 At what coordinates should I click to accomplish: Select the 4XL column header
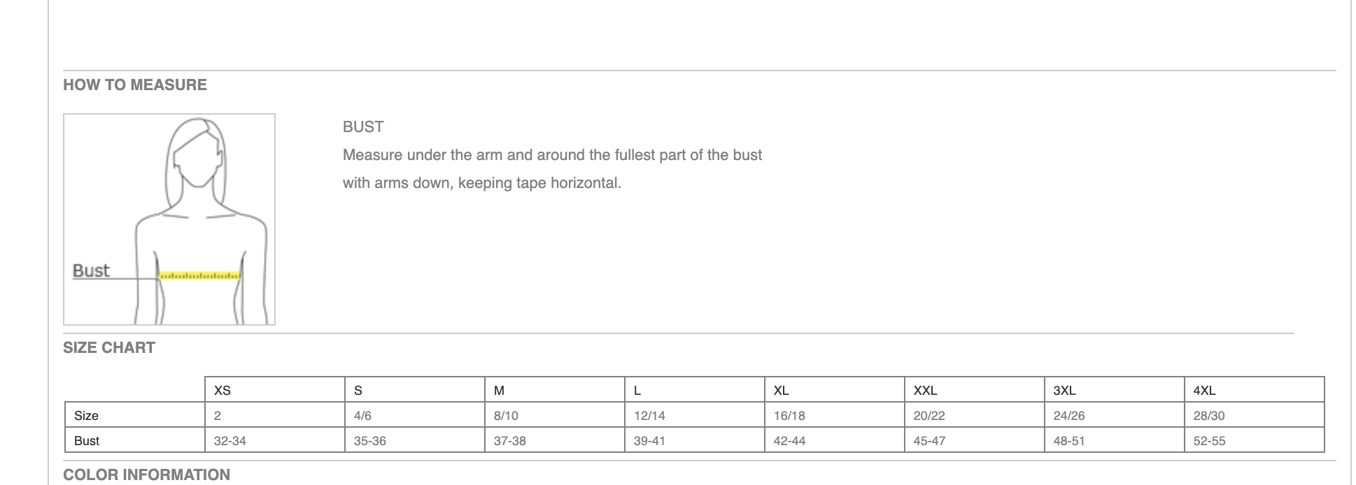[1255, 390]
